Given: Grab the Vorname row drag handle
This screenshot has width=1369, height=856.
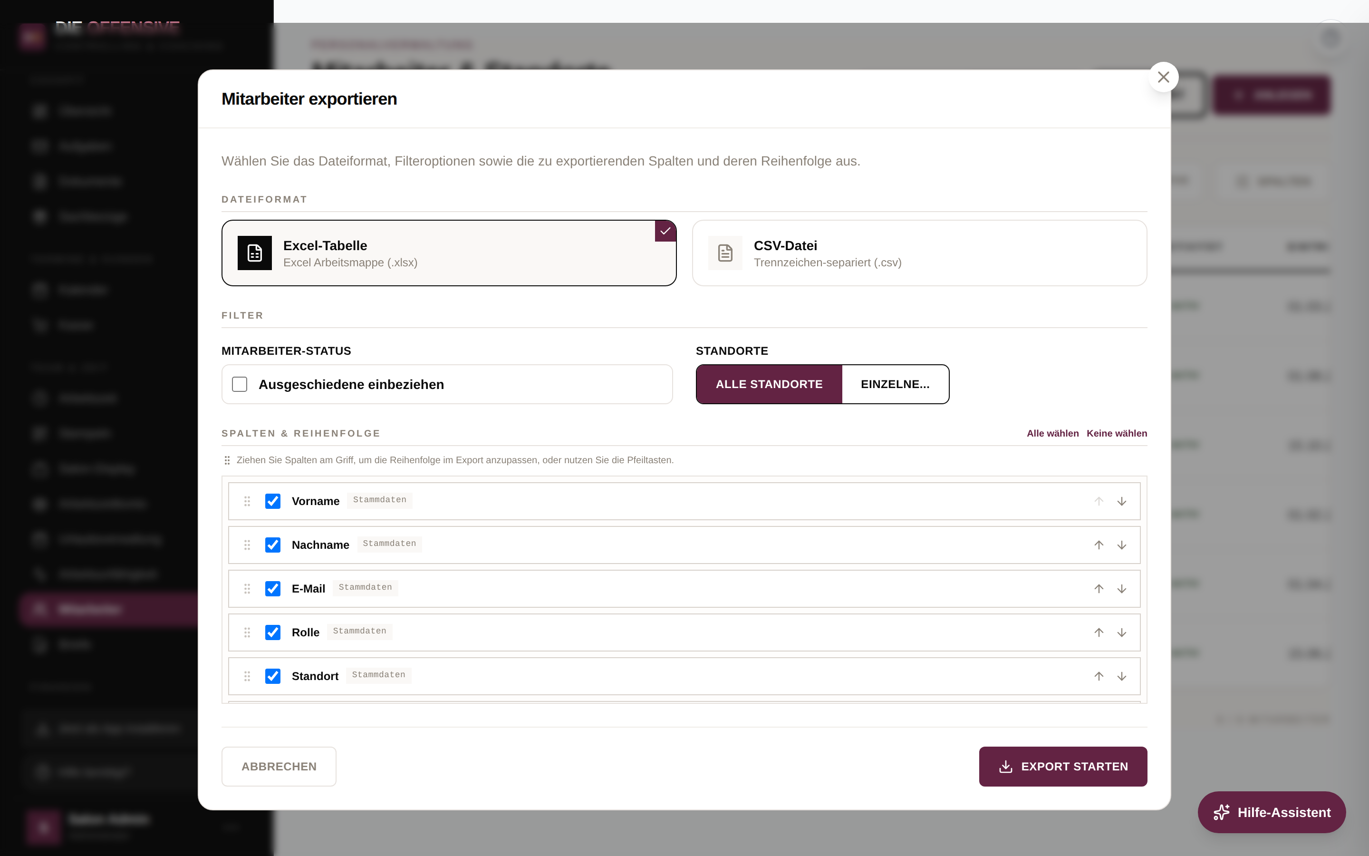Looking at the screenshot, I should (247, 501).
